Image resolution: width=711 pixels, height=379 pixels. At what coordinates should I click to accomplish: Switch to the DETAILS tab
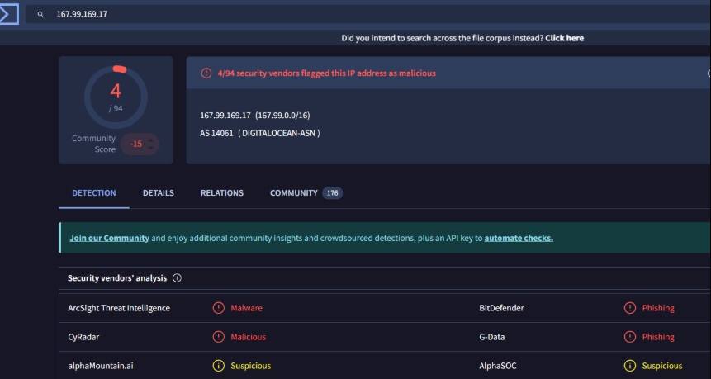(x=159, y=193)
